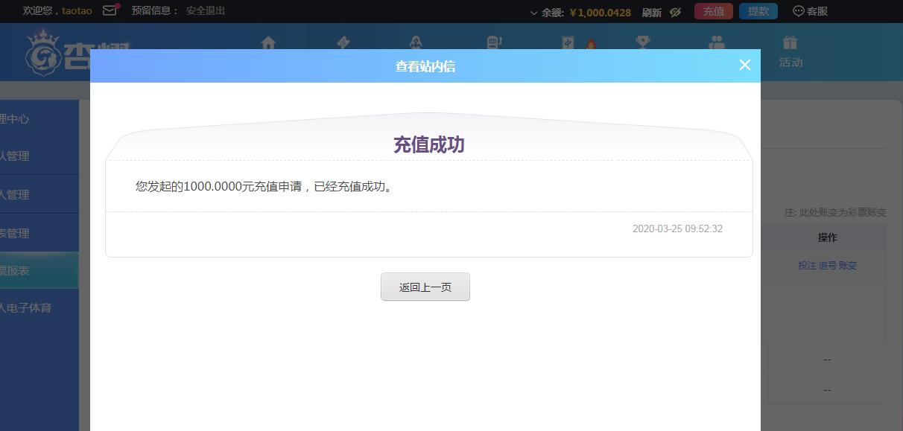Screen dimensions: 903x431
Task: Open the home icon in navigation
Action: pyautogui.click(x=268, y=42)
